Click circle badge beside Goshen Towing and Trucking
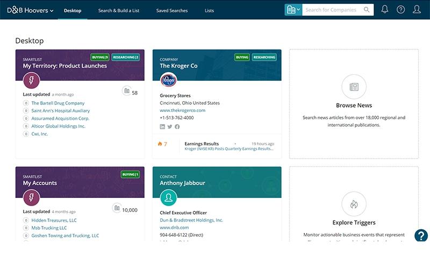Image resolution: width=430 pixels, height=269 pixels. [x=26, y=236]
